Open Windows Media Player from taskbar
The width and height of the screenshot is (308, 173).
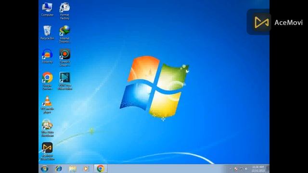click(86, 169)
